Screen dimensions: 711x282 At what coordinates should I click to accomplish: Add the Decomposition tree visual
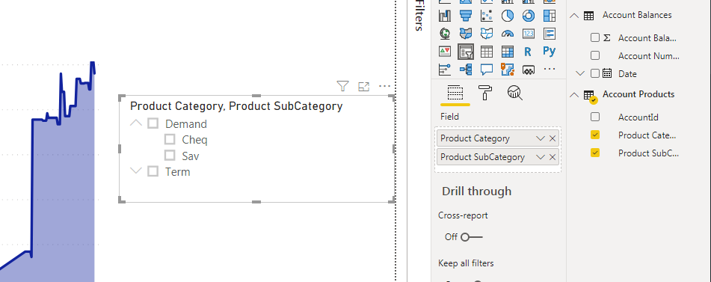click(466, 70)
